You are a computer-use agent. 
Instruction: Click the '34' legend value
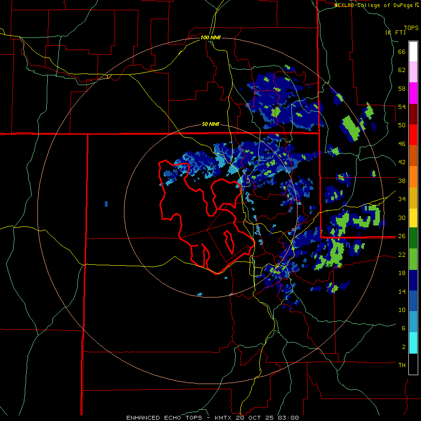[402, 199]
